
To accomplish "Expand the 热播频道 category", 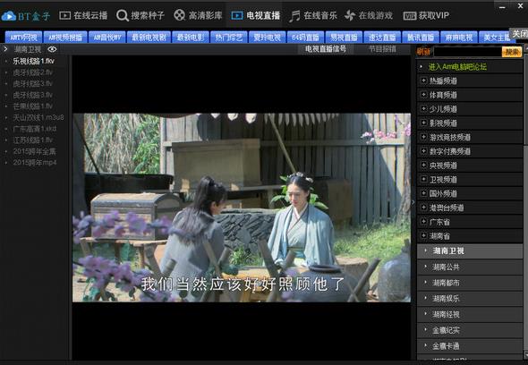I will coord(470,81).
